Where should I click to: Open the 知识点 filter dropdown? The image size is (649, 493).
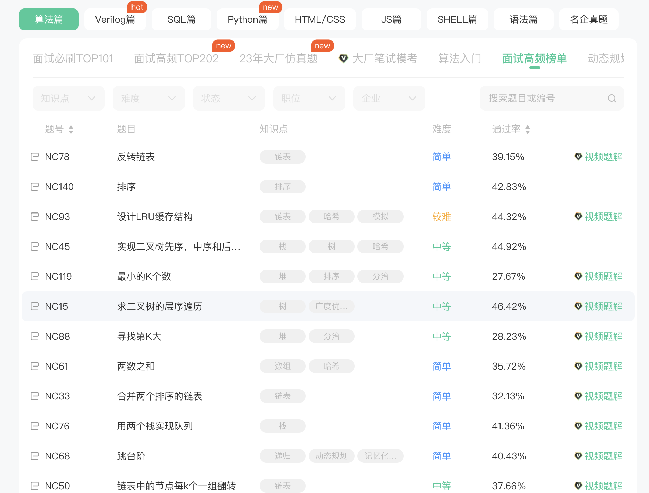[x=68, y=98]
